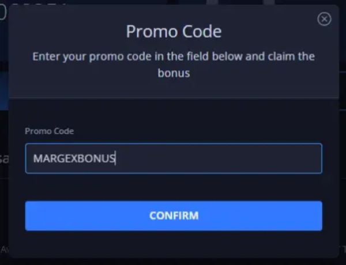Click the large Promo Code heading
This screenshot has width=346, height=265.
pos(174,31)
